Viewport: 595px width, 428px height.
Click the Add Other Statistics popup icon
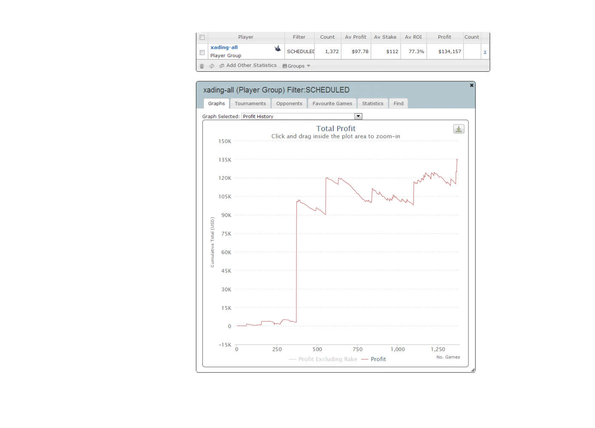[222, 66]
